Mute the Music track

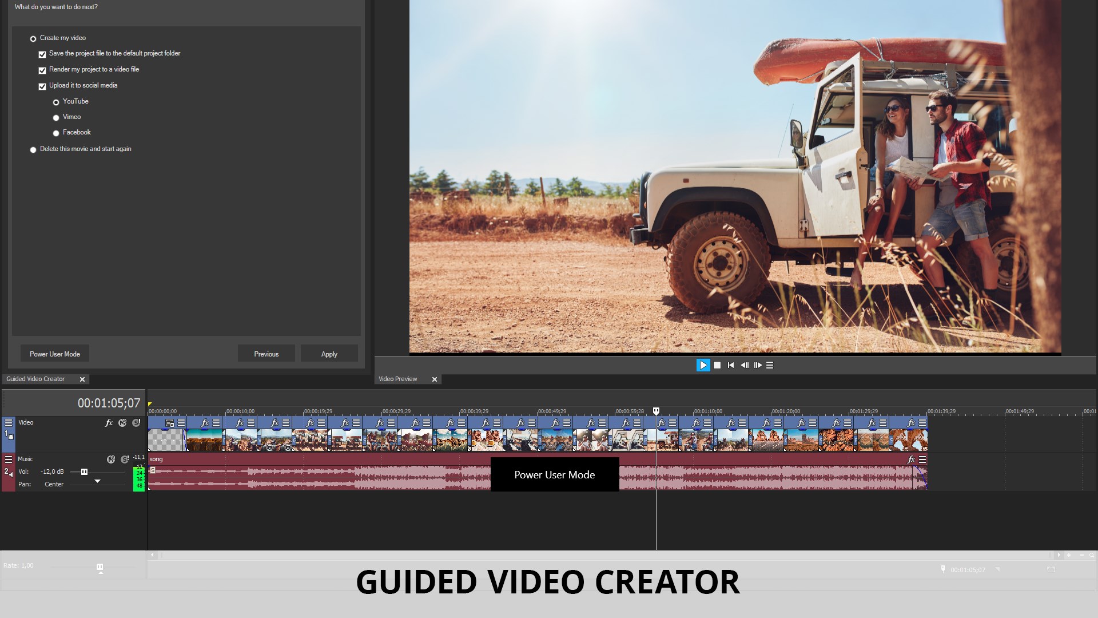111,459
